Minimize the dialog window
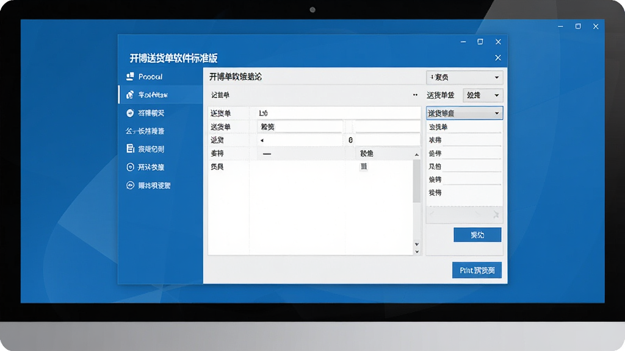The width and height of the screenshot is (625, 351). (463, 41)
